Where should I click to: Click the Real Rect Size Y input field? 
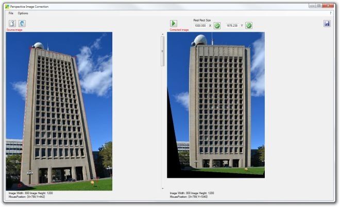[232, 26]
